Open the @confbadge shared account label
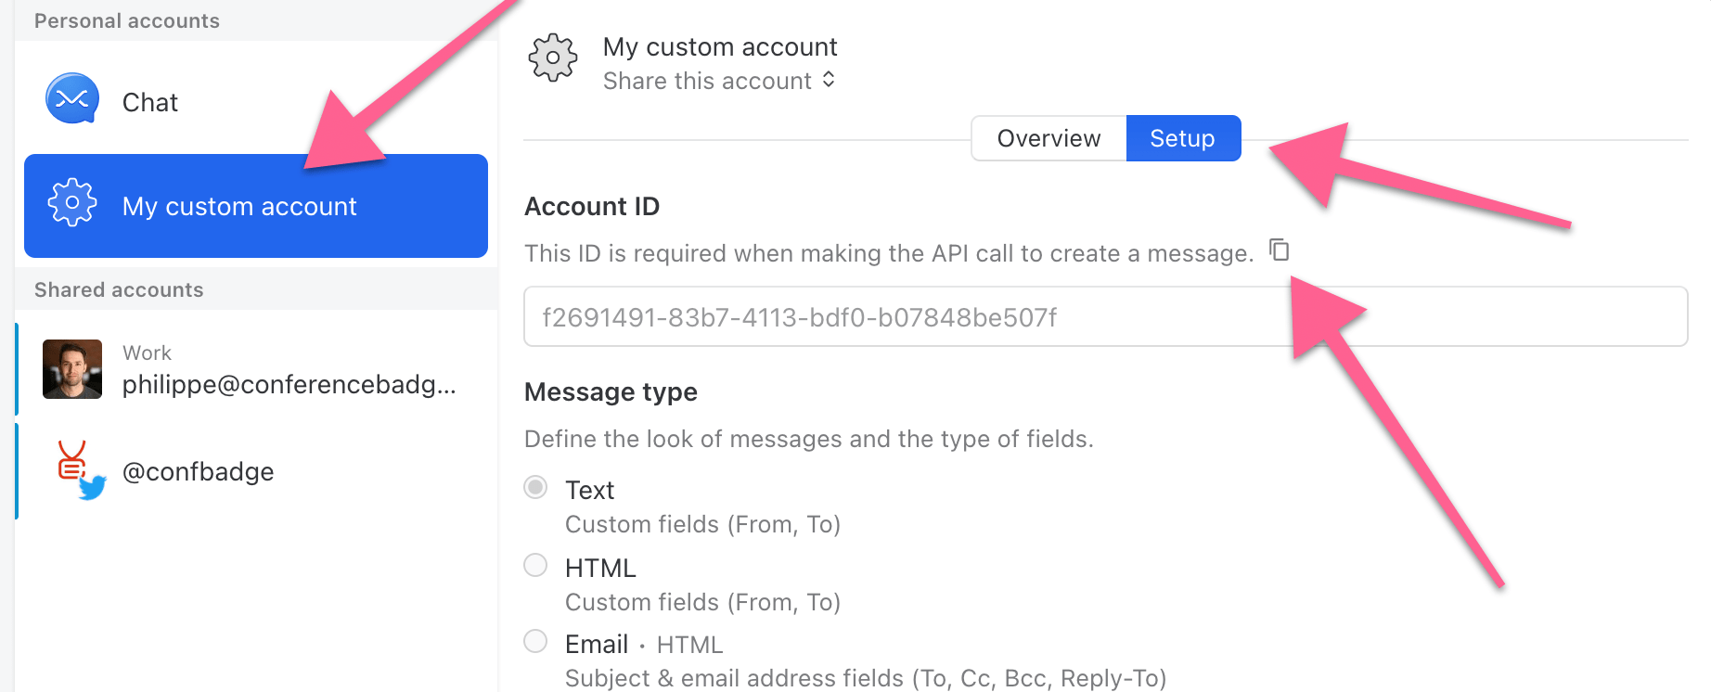The width and height of the screenshot is (1711, 692). [x=198, y=472]
